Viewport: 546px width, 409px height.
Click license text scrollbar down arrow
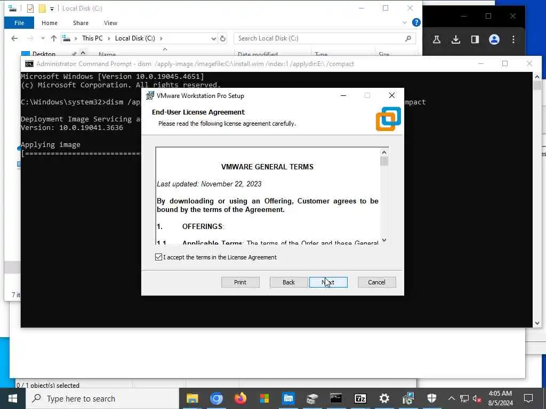tap(384, 240)
